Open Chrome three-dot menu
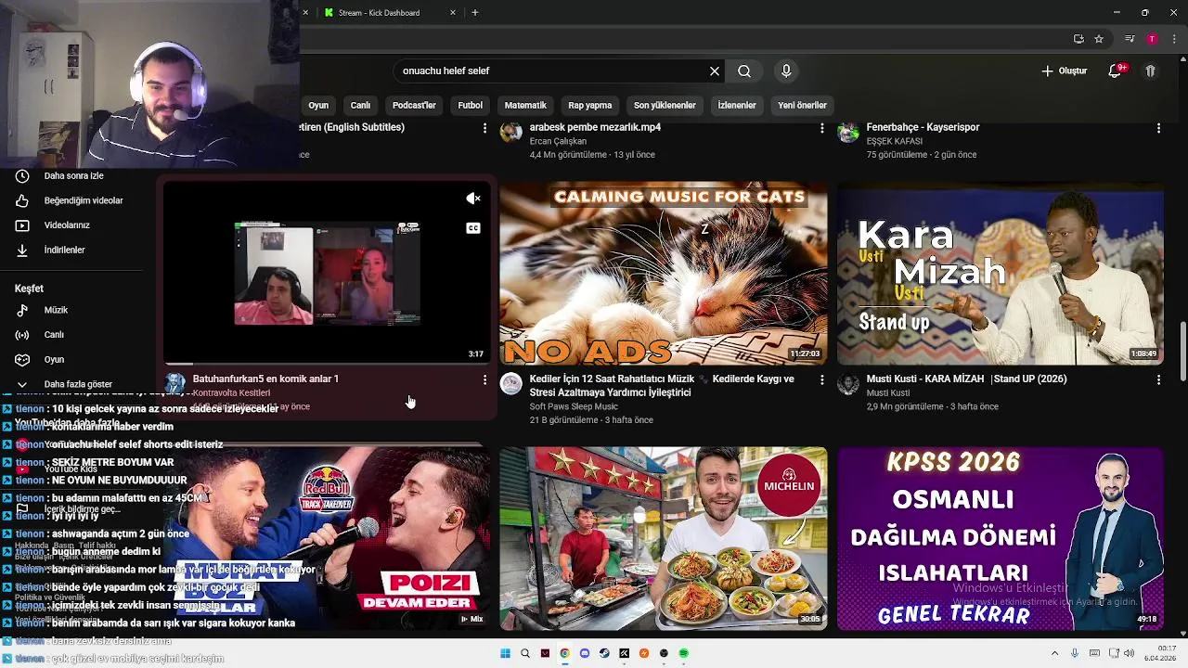 (x=1175, y=39)
